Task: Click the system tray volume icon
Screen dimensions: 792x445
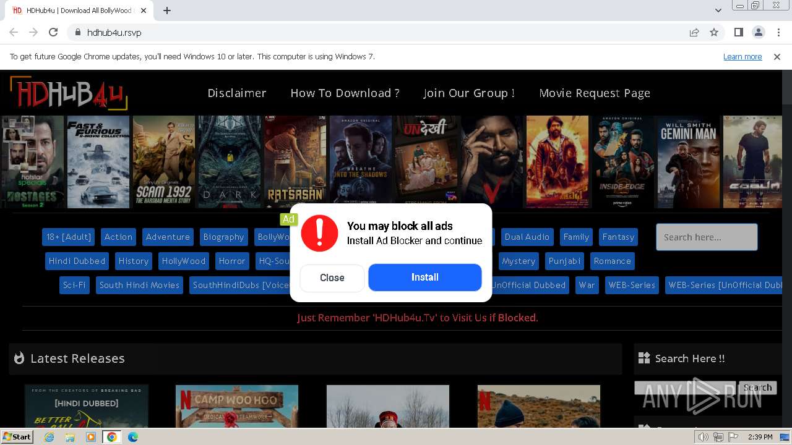Action: 704,437
